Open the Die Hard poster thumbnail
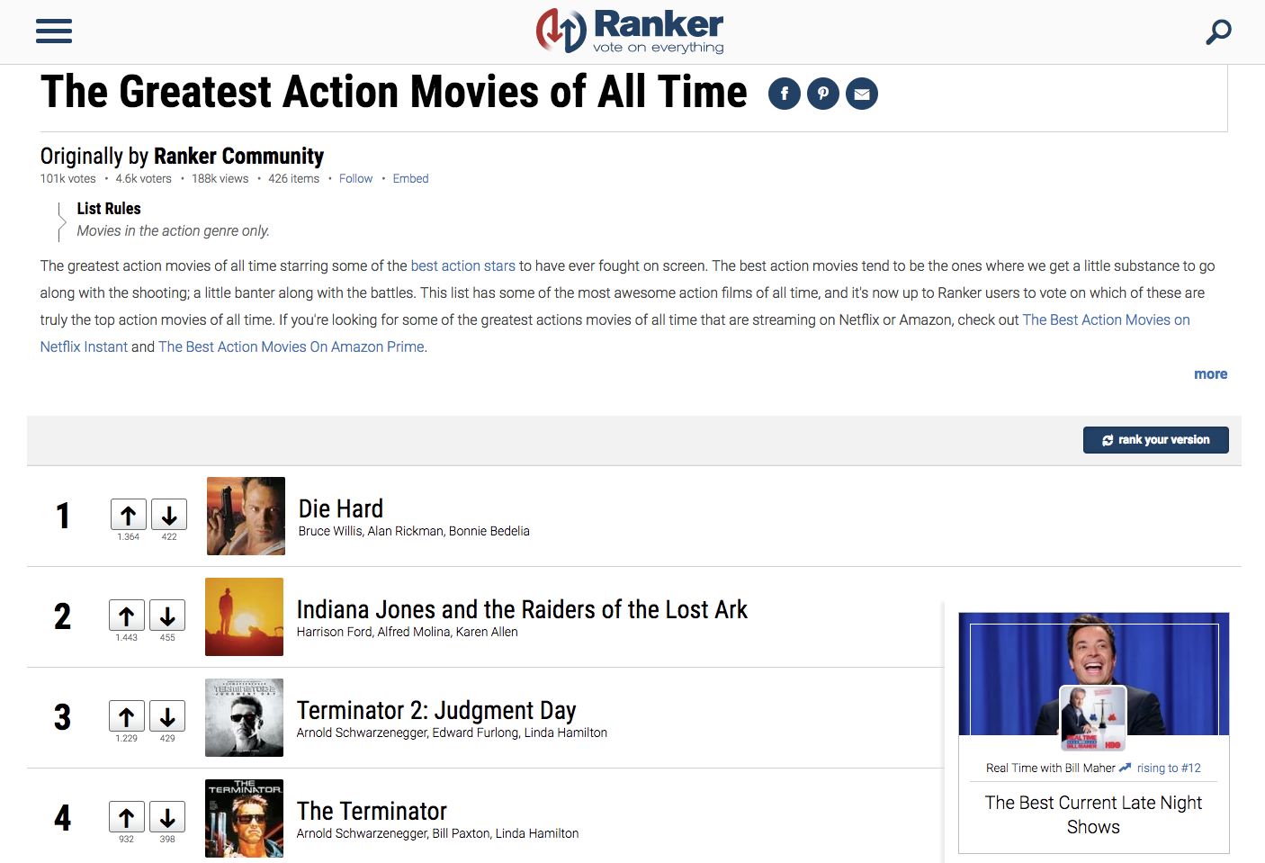Viewport: 1265px width, 863px height. coord(246,516)
